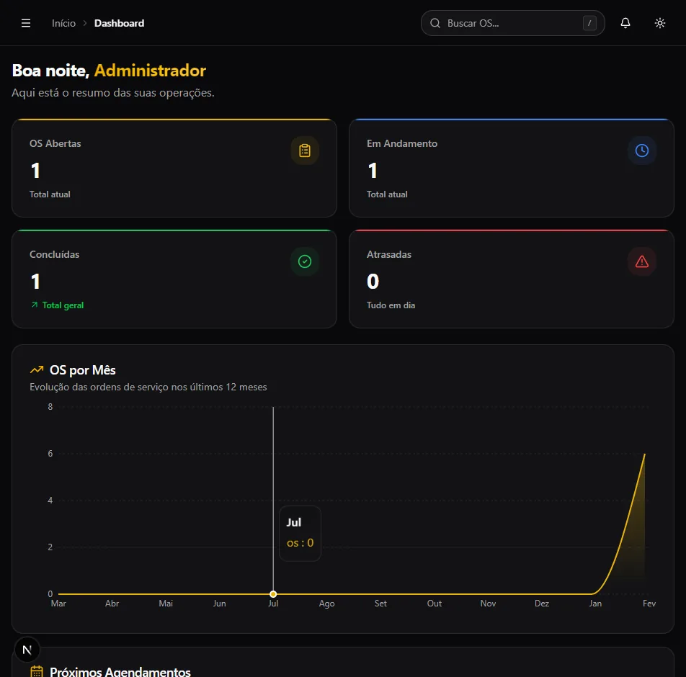Click the Tudo em dia label
Image resolution: width=686 pixels, height=677 pixels.
tap(391, 305)
